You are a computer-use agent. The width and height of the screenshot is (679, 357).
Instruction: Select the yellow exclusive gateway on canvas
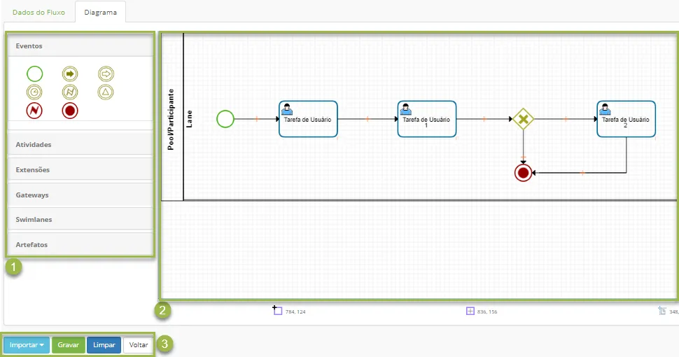(x=523, y=119)
